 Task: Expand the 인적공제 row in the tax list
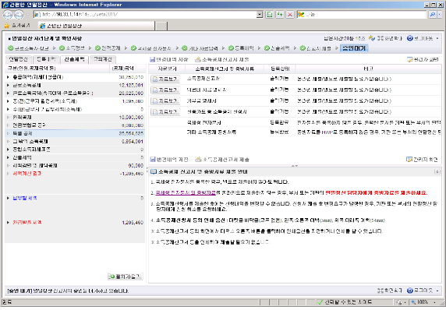click(8, 118)
